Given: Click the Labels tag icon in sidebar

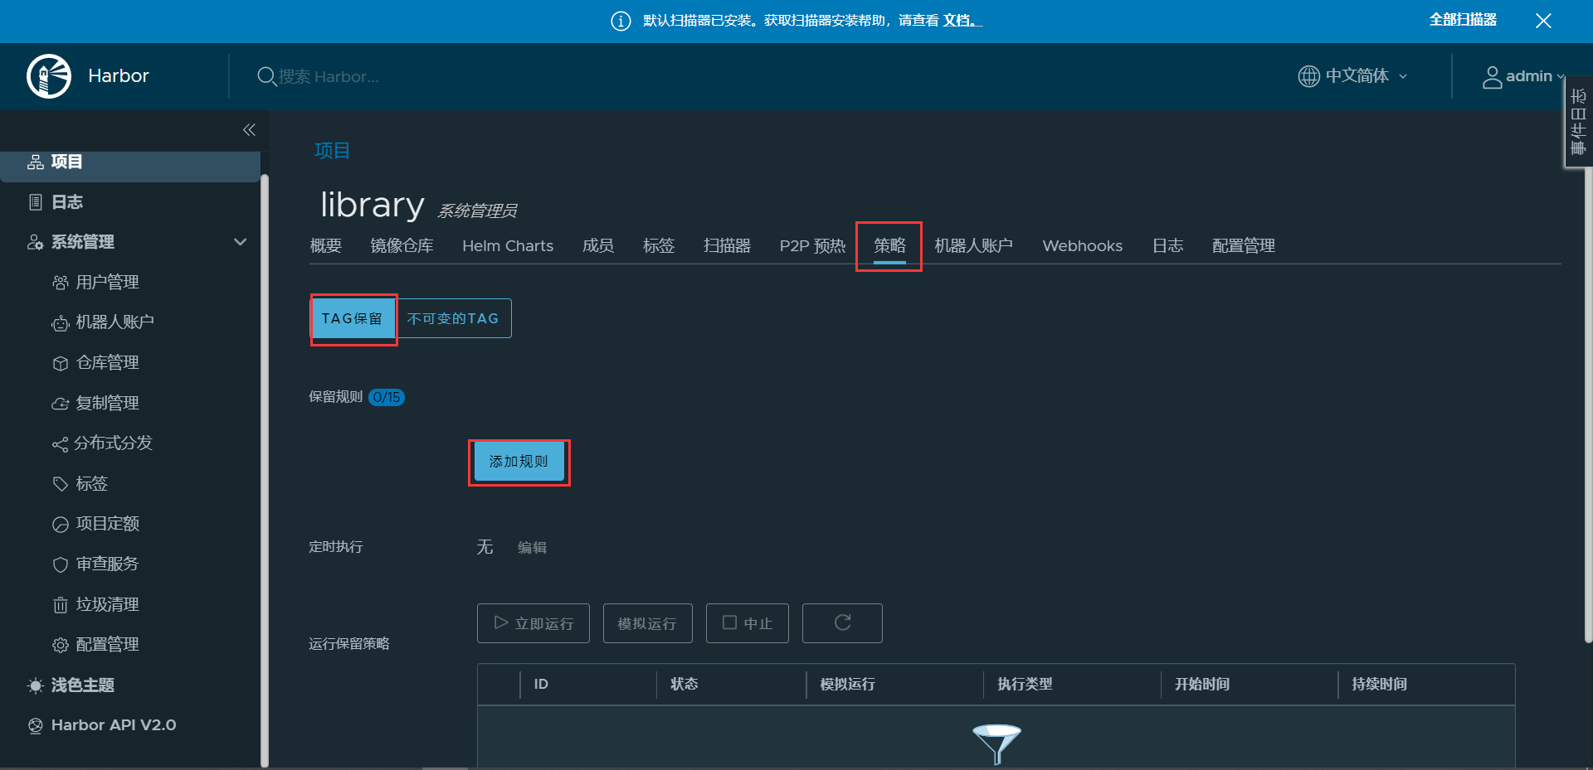Looking at the screenshot, I should [x=61, y=484].
